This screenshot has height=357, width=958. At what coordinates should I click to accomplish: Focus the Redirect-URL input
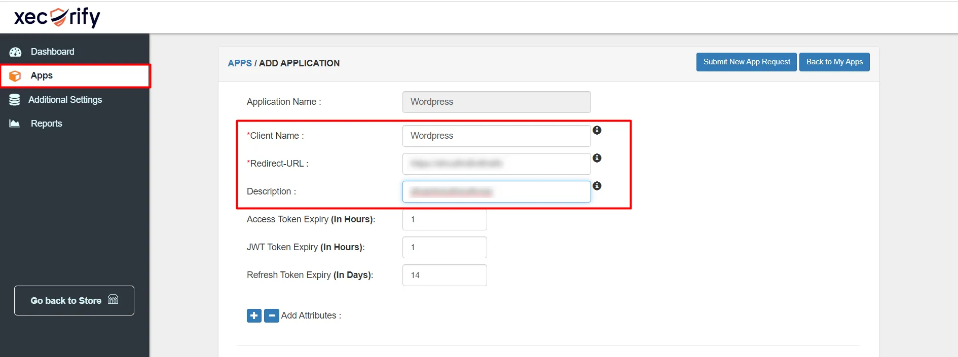(x=497, y=164)
